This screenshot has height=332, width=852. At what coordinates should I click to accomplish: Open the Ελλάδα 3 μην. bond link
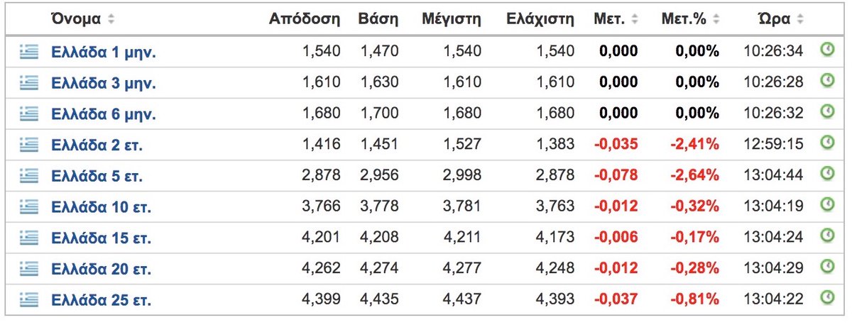tap(104, 83)
